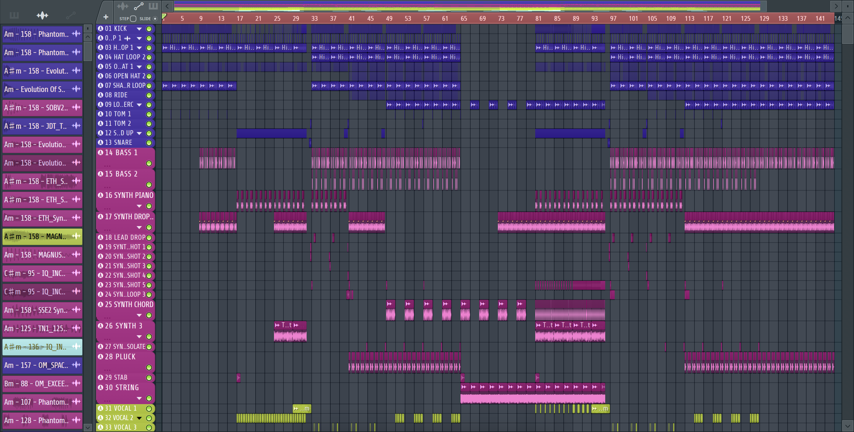Select the Am - 107 - Phantom.. picker clip
This screenshot has width=854, height=432.
pos(42,402)
